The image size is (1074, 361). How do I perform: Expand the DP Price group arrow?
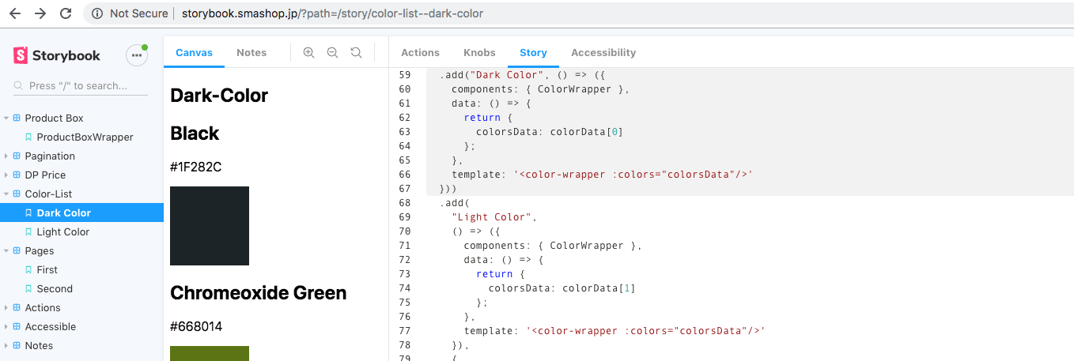[x=6, y=175]
